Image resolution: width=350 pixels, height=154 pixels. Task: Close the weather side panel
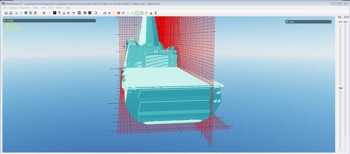click(347, 17)
